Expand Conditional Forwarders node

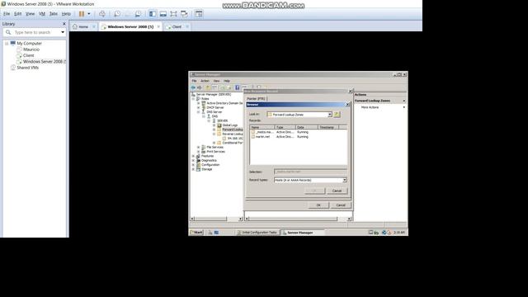[x=214, y=143]
